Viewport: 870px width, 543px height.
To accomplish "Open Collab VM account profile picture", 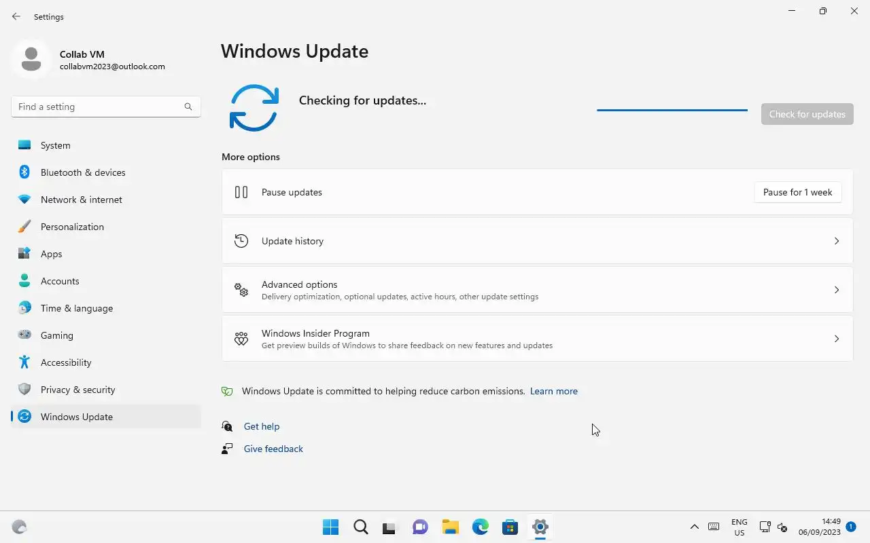I will (x=31, y=59).
